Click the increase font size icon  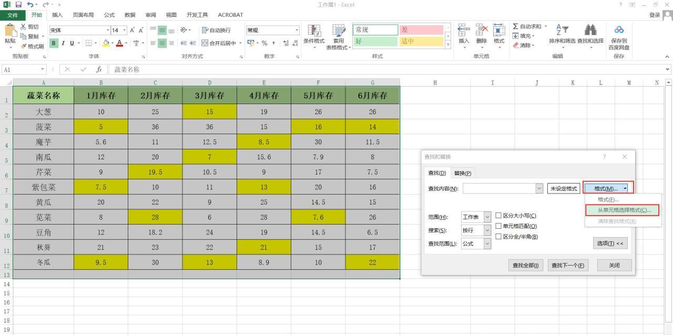[x=132, y=31]
